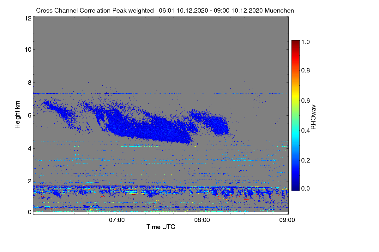Click the colorbar '0.0' value label

(305, 188)
